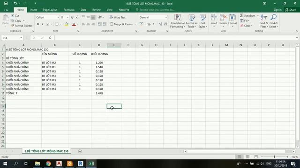Open Conditional Formatting menu
The width and height of the screenshot is (300, 168).
(178, 21)
